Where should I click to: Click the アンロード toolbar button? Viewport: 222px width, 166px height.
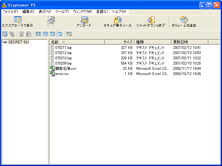coord(84,22)
